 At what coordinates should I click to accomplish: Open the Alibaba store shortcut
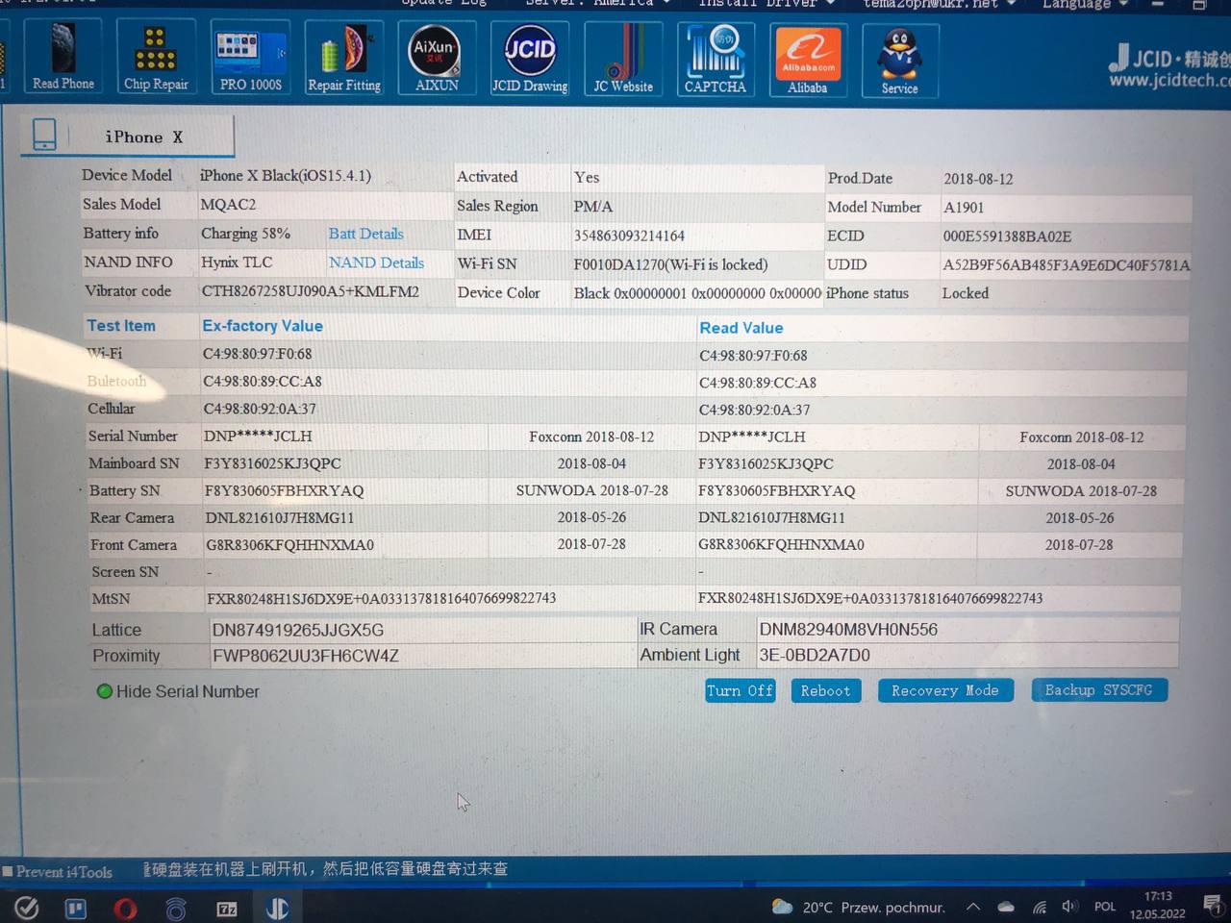coord(807,62)
